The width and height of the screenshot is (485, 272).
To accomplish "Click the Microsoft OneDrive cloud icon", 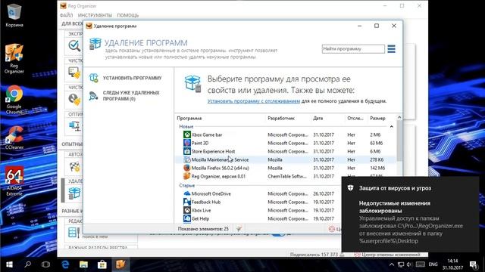I will pyautogui.click(x=187, y=193).
